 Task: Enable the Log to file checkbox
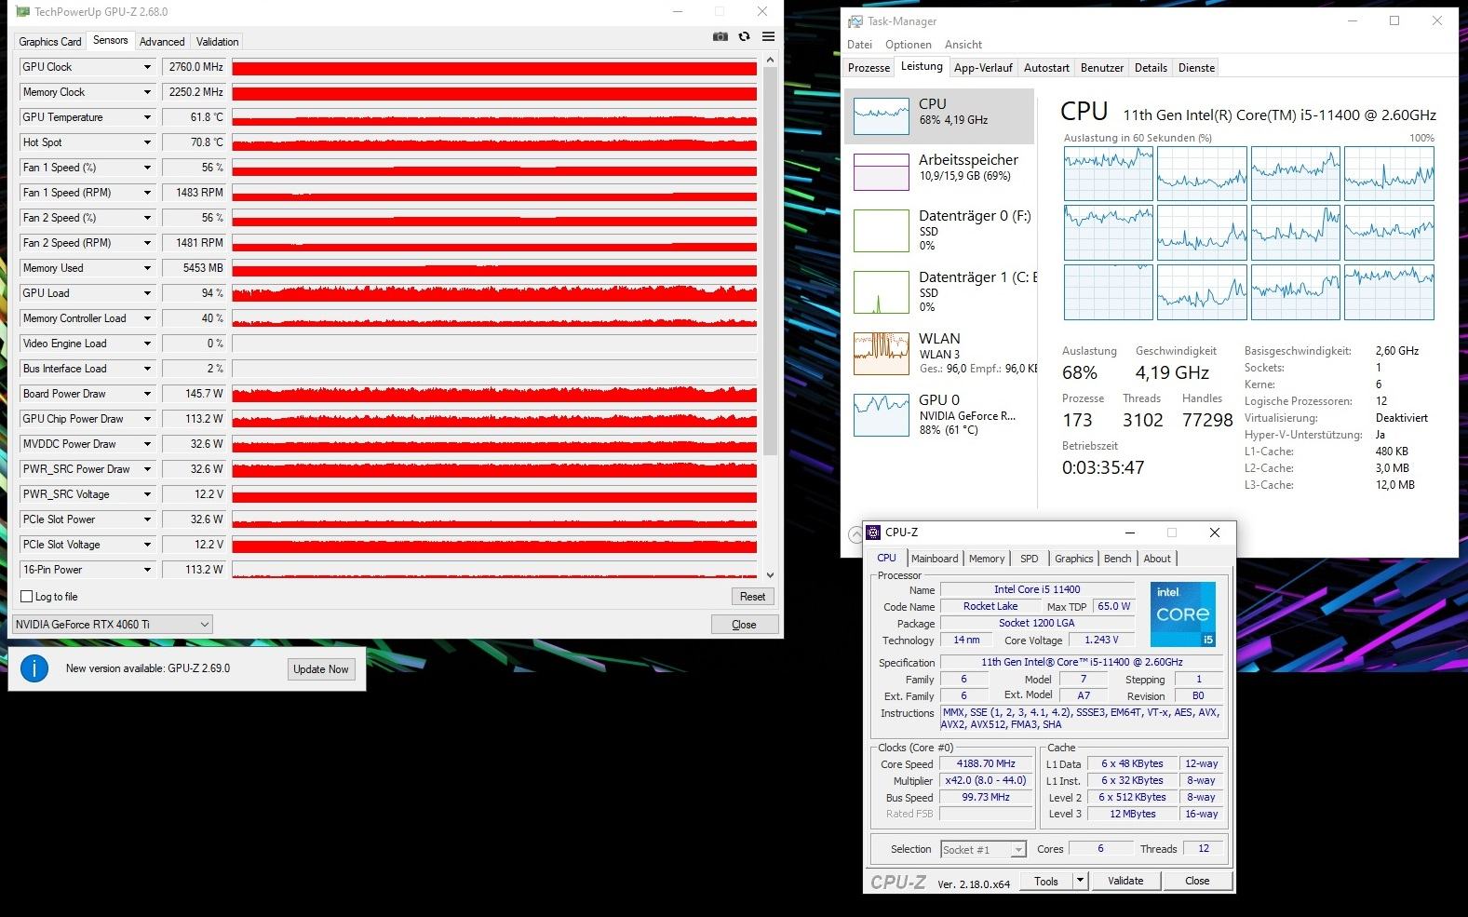pyautogui.click(x=27, y=597)
